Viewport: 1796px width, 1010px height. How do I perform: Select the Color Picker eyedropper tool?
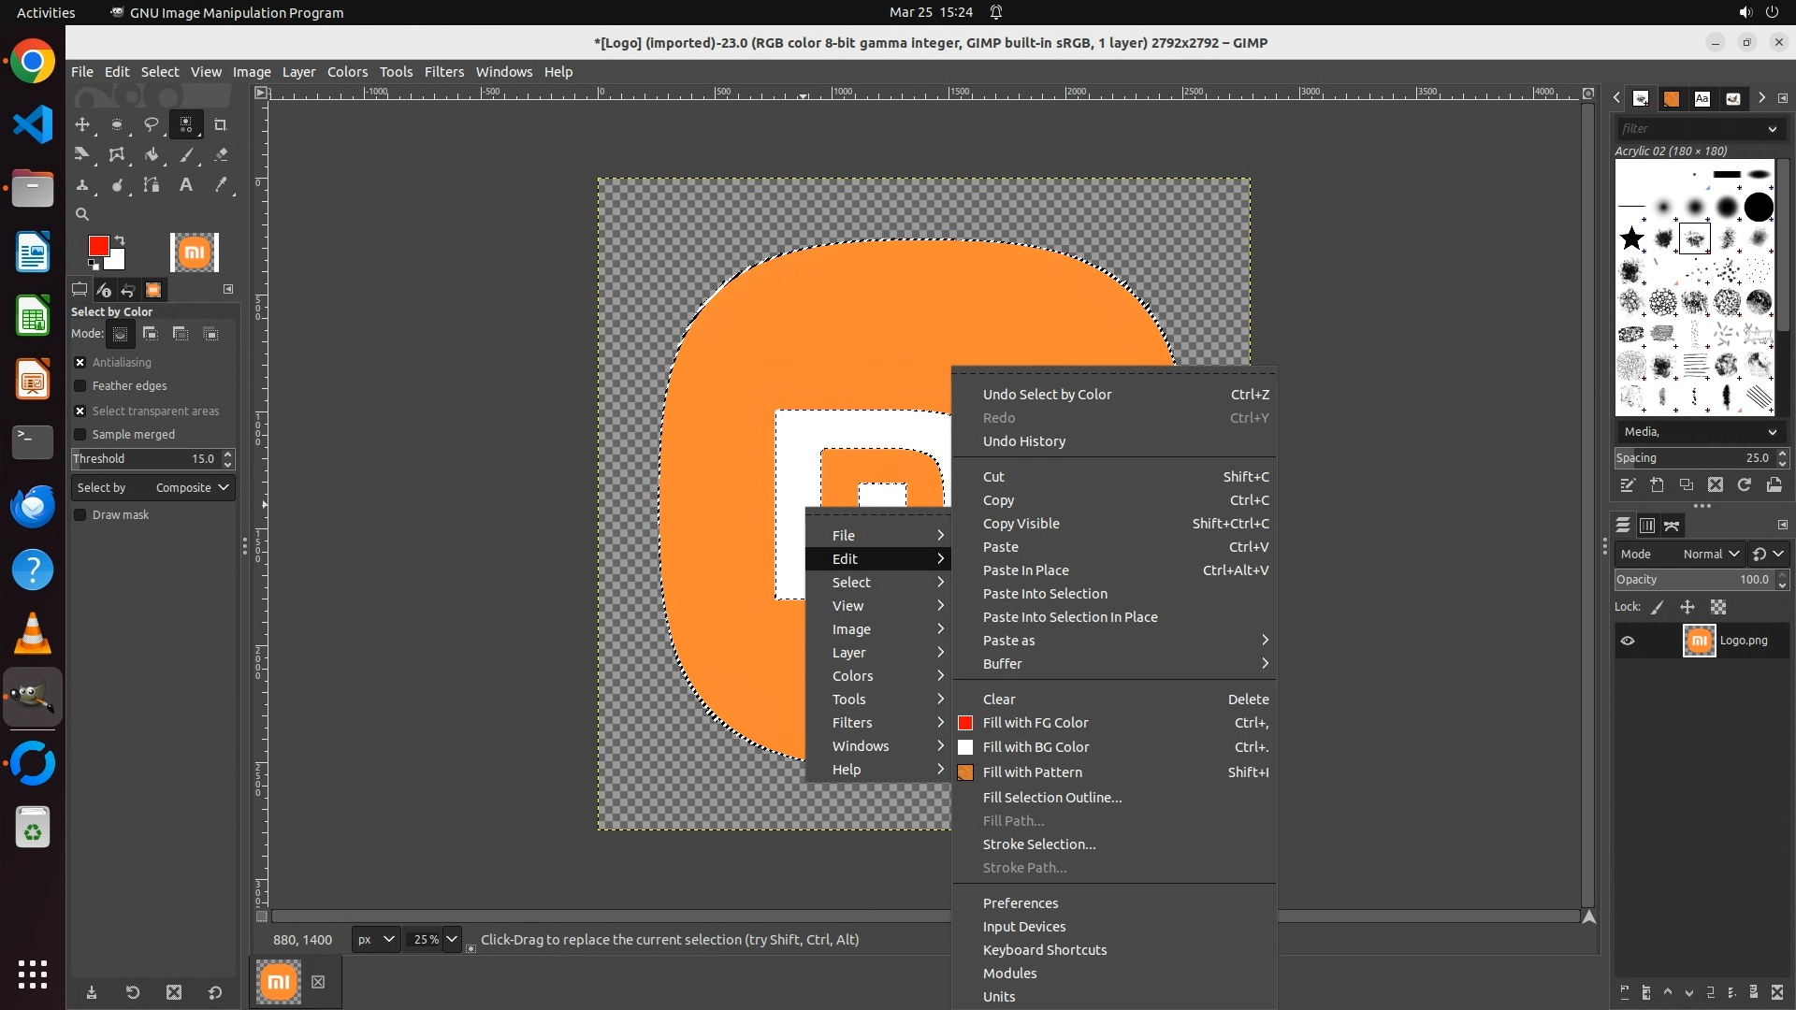[221, 185]
